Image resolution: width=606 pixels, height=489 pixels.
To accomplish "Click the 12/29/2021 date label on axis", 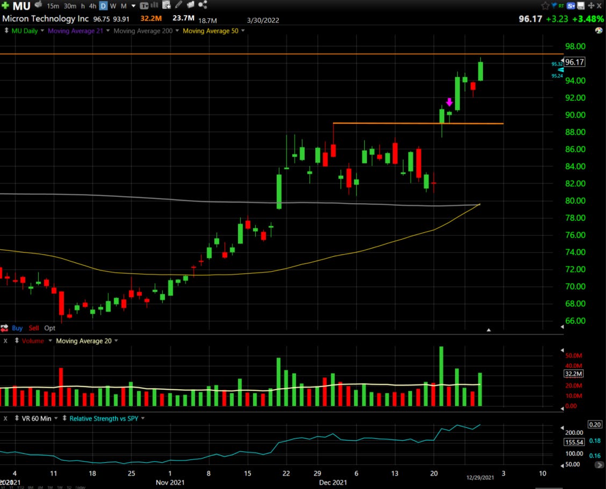I will (x=480, y=477).
